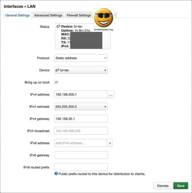Click the public prefix hint text

(102, 174)
